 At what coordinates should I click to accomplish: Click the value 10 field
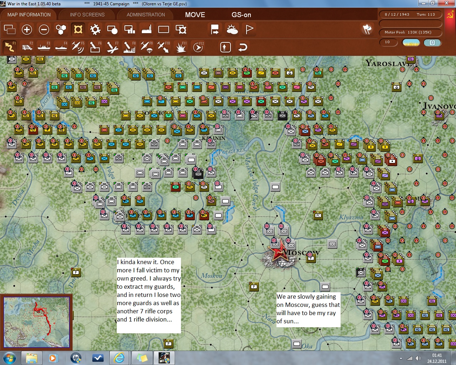(x=389, y=42)
